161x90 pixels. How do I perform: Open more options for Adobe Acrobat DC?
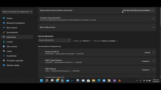coord(153,52)
